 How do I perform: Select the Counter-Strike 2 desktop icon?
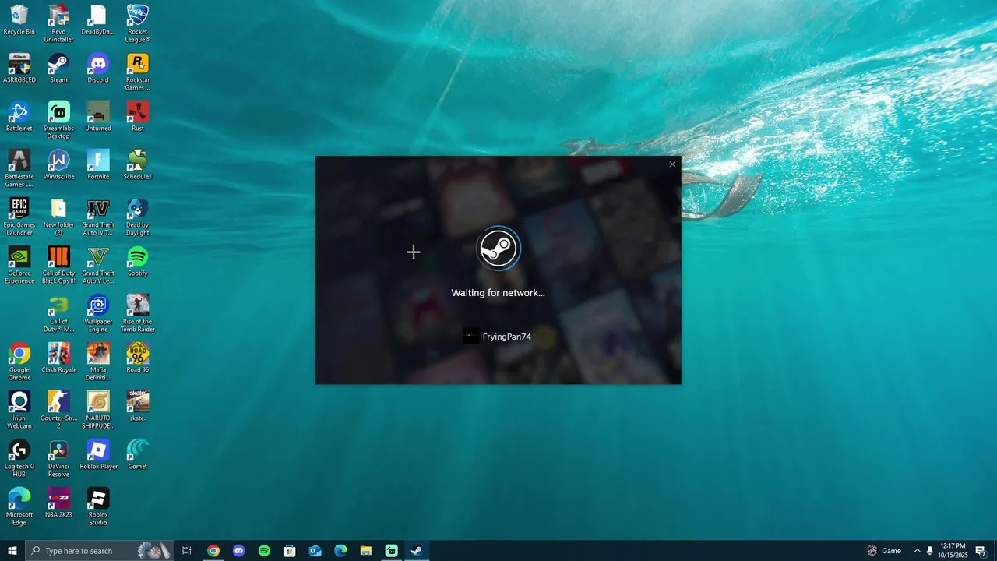[x=58, y=411]
